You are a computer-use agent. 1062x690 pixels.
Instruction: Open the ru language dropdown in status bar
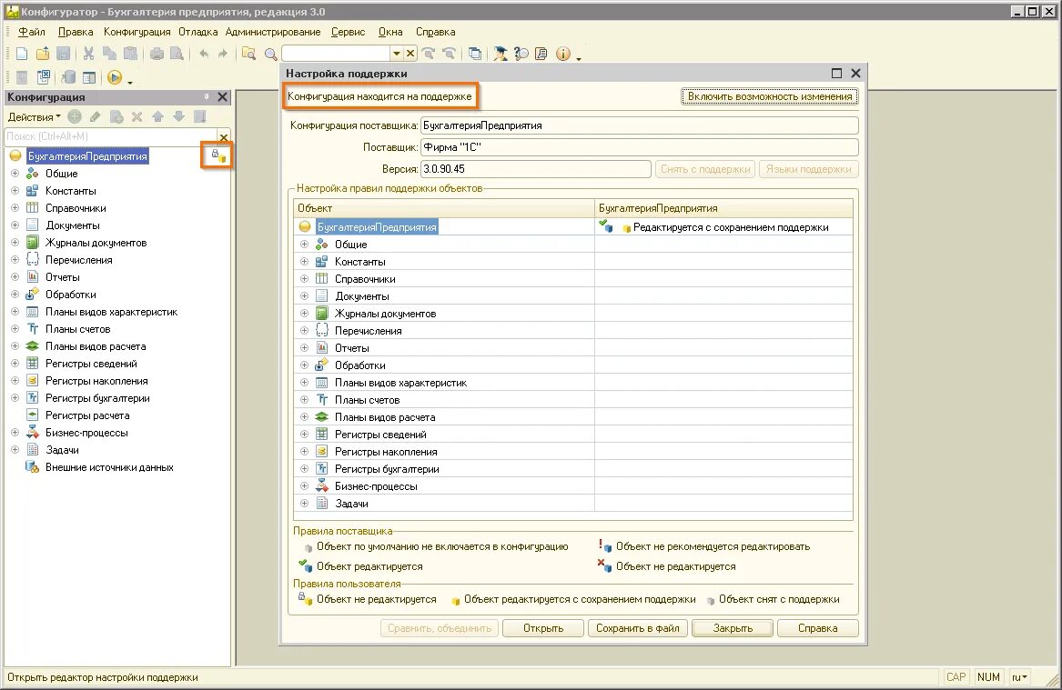point(1019,676)
